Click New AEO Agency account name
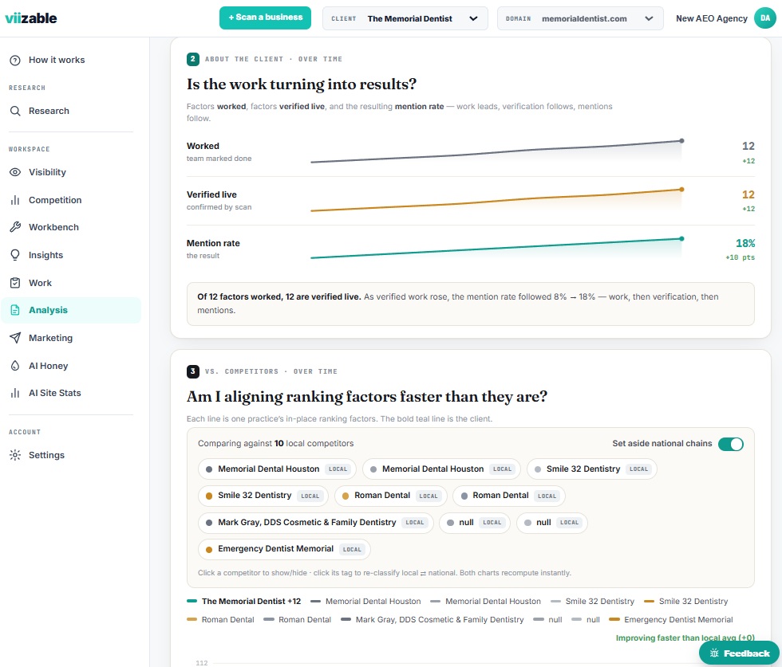This screenshot has width=782, height=667. pos(711,18)
